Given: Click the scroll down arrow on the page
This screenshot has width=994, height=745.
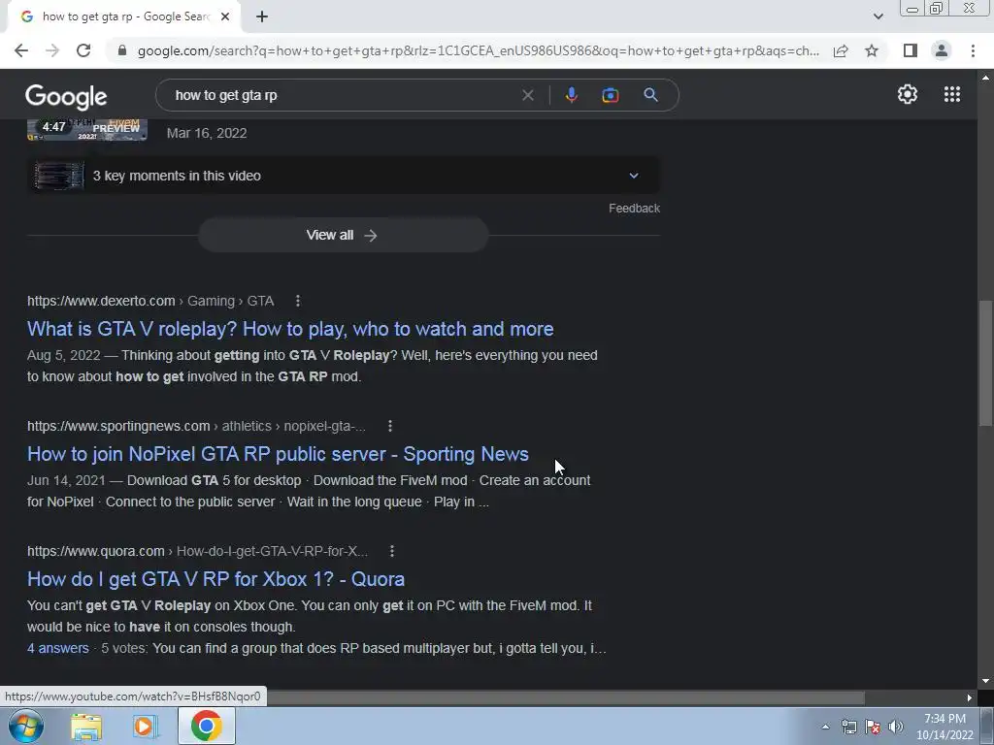Looking at the screenshot, I should [985, 681].
